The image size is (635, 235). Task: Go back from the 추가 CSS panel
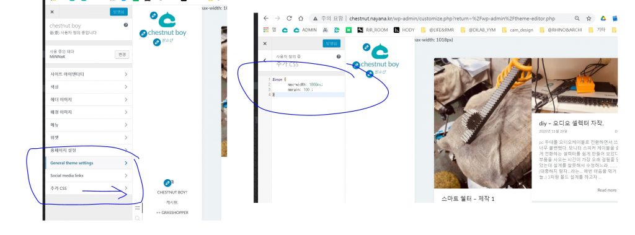(x=265, y=60)
